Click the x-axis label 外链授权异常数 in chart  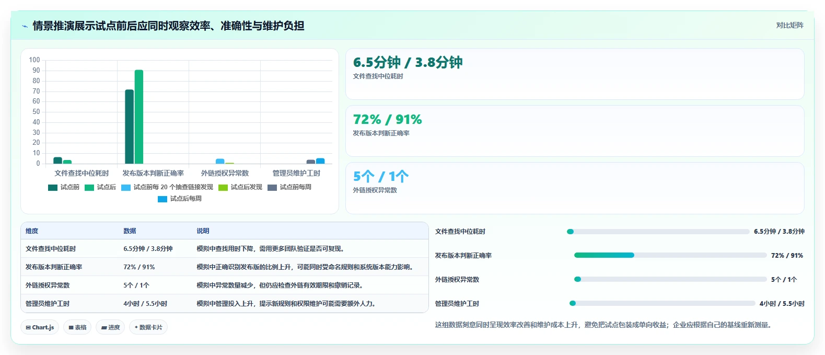(x=225, y=173)
